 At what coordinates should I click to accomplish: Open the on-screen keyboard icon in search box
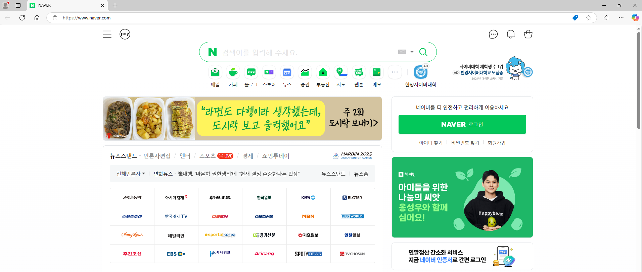coord(402,52)
